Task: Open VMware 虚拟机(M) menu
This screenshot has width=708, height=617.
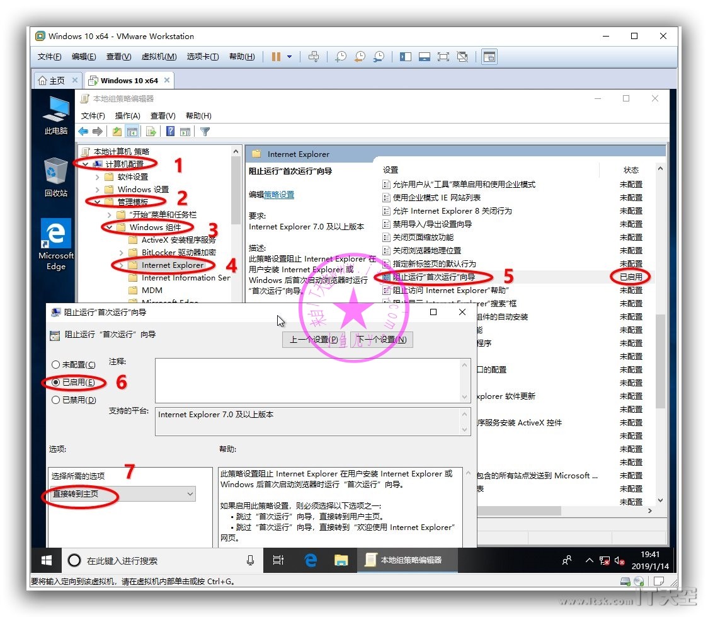Action: (159, 57)
